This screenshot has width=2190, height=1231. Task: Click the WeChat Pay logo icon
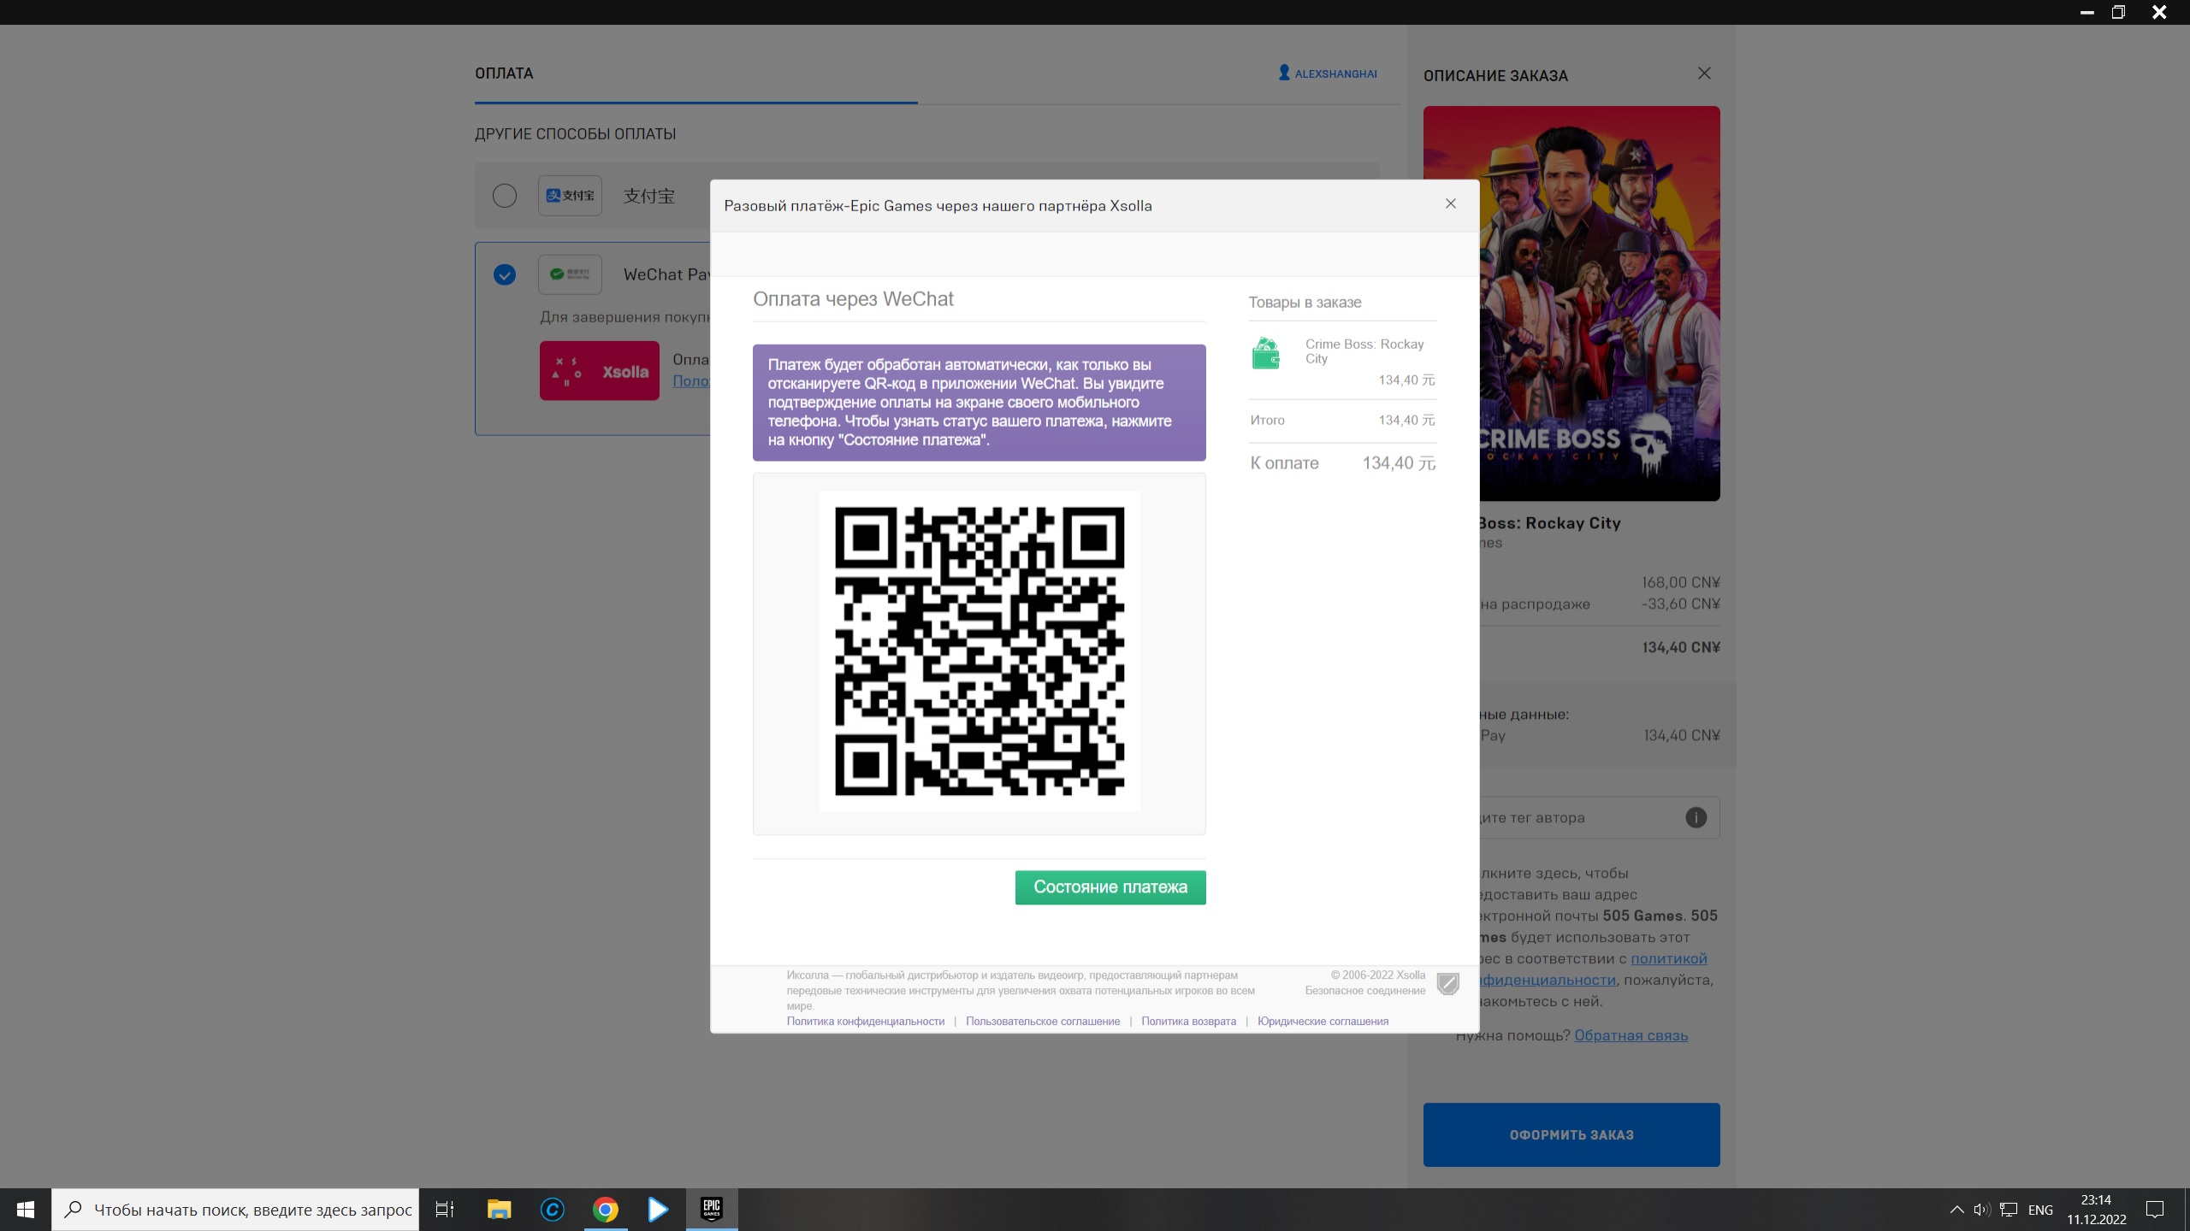point(570,274)
